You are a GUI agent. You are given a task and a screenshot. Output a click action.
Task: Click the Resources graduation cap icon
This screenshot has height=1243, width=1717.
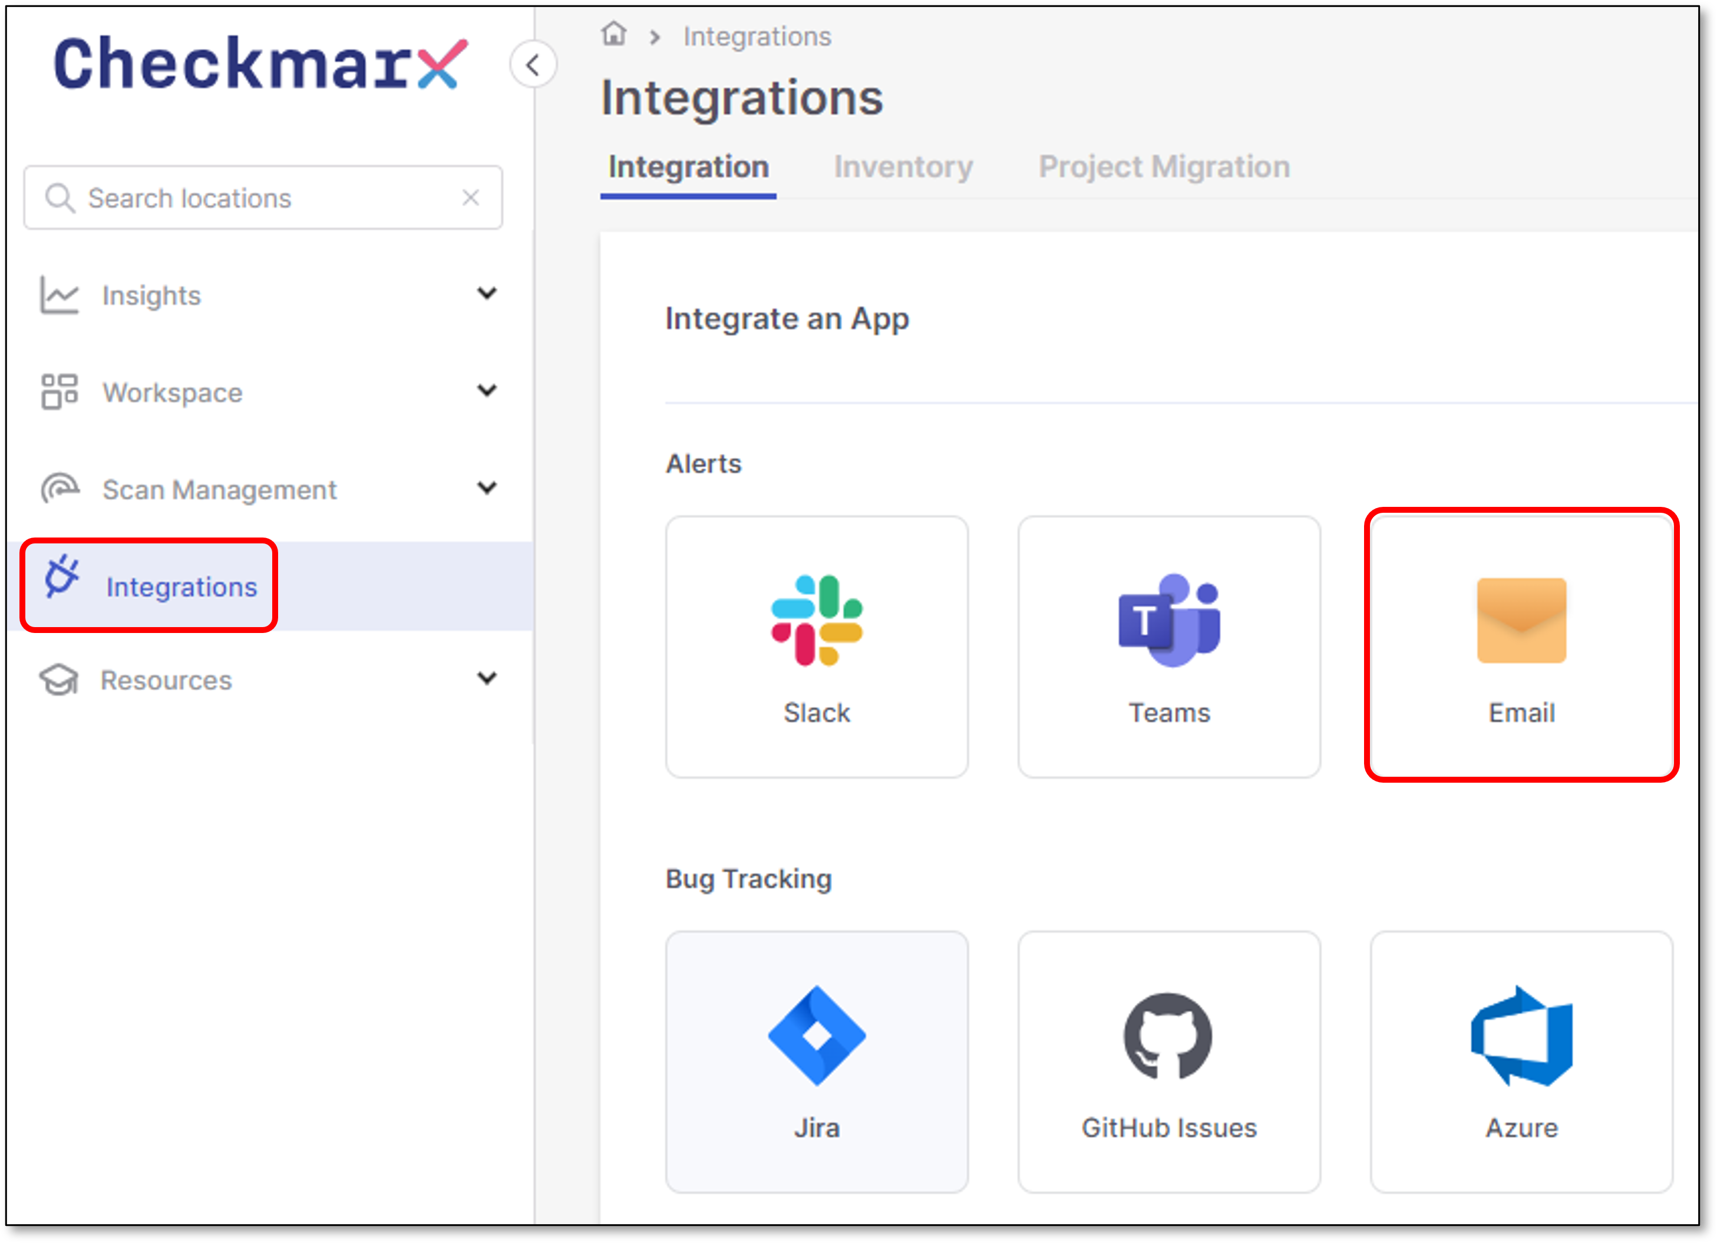click(x=58, y=680)
